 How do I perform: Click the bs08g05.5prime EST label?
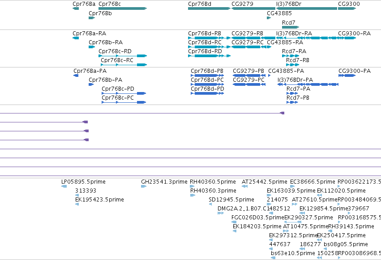(346, 244)
